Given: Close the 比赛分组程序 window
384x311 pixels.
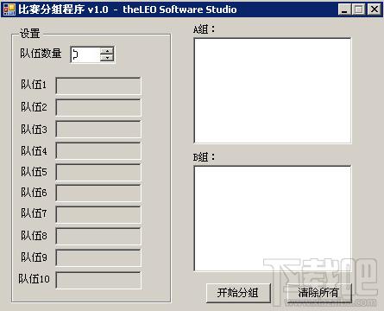Looking at the screenshot, I should coord(375,10).
